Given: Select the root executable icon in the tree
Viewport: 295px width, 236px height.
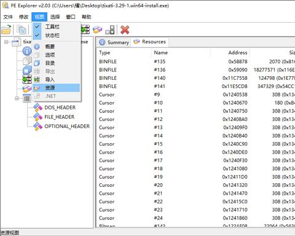Looking at the screenshot, I should click(17, 42).
